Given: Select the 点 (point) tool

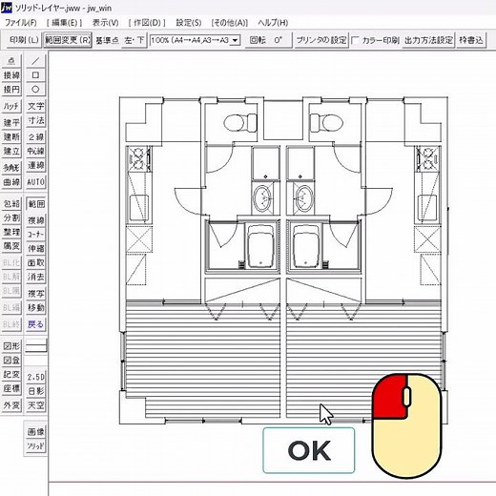Looking at the screenshot, I should coord(11,60).
